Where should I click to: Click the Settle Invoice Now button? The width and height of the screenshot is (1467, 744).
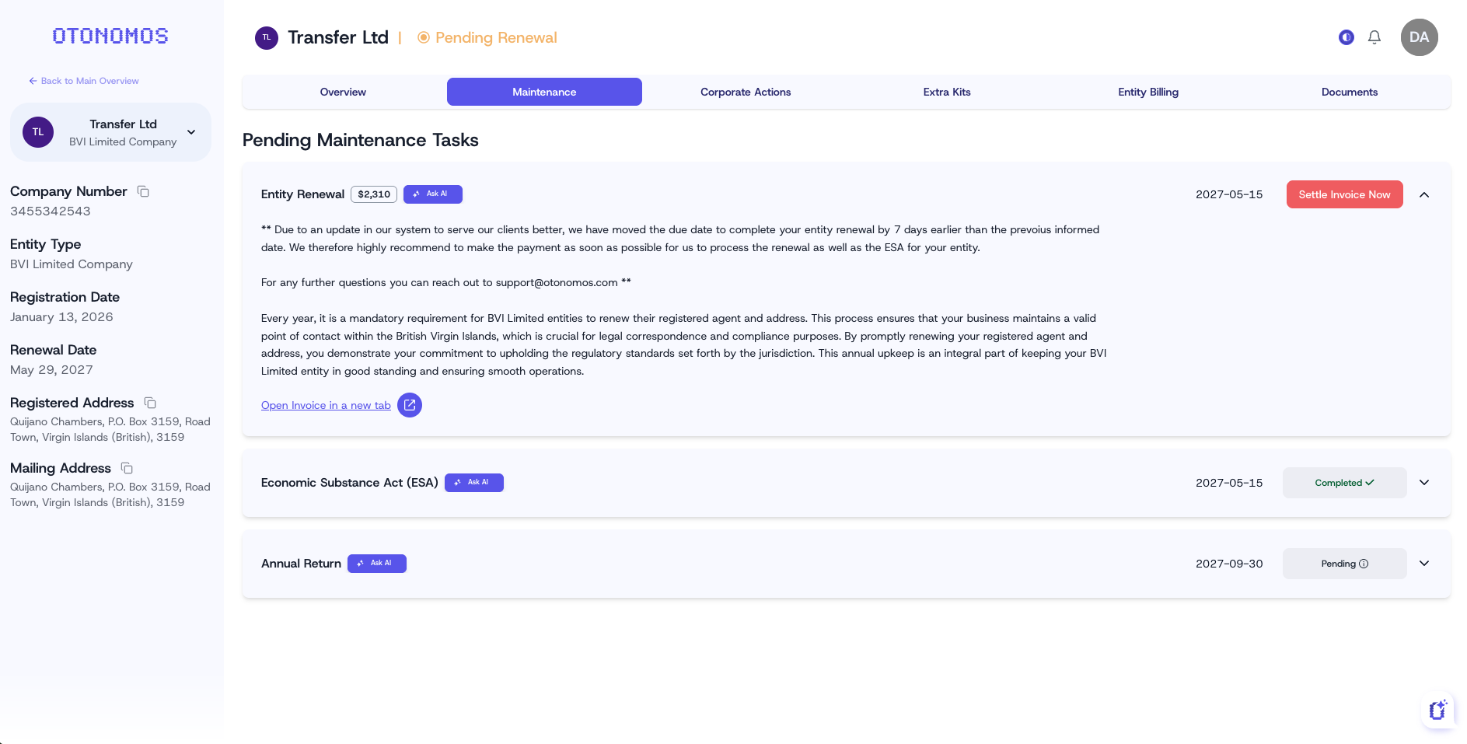click(x=1344, y=194)
